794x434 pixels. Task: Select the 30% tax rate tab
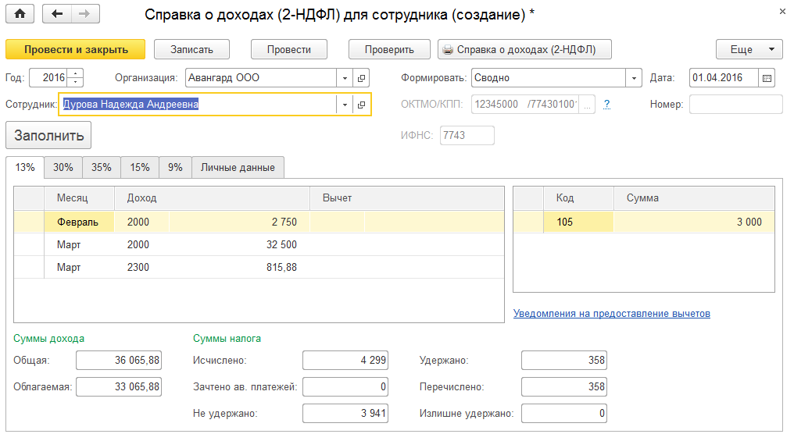(63, 167)
